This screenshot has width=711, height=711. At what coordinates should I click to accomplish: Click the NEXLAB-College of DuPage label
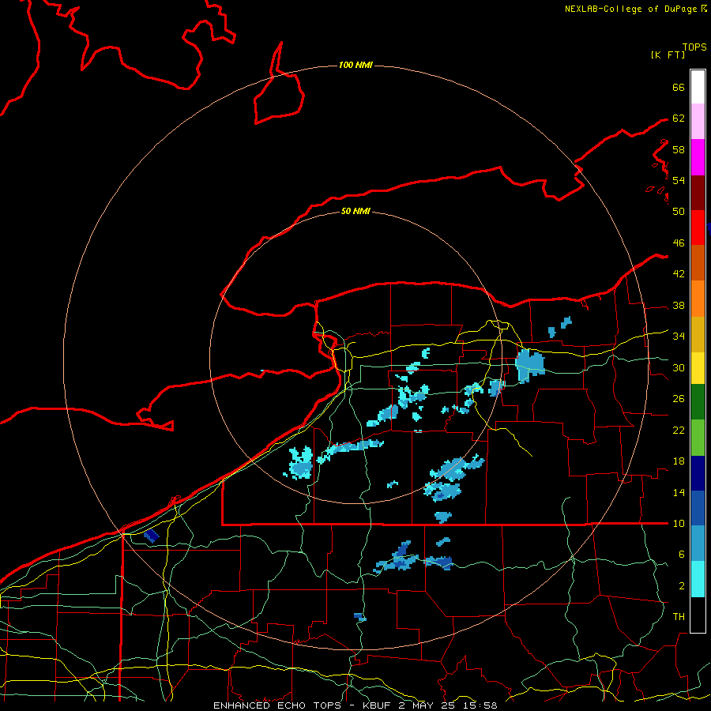coord(630,9)
